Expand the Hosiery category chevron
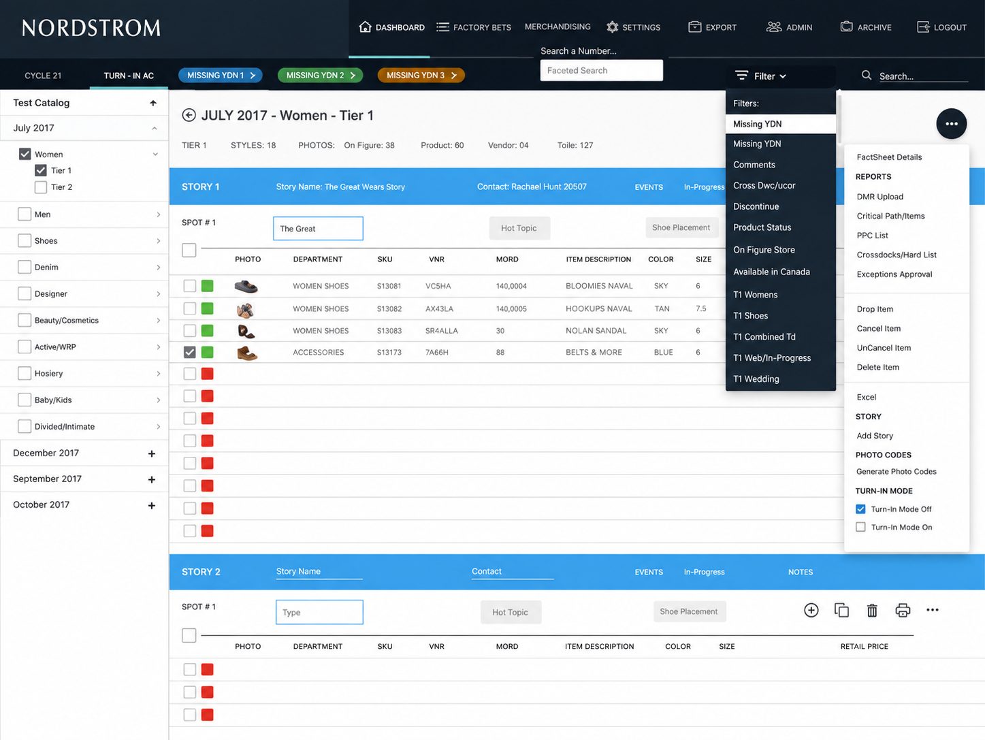The image size is (985, 740). pyautogui.click(x=158, y=373)
